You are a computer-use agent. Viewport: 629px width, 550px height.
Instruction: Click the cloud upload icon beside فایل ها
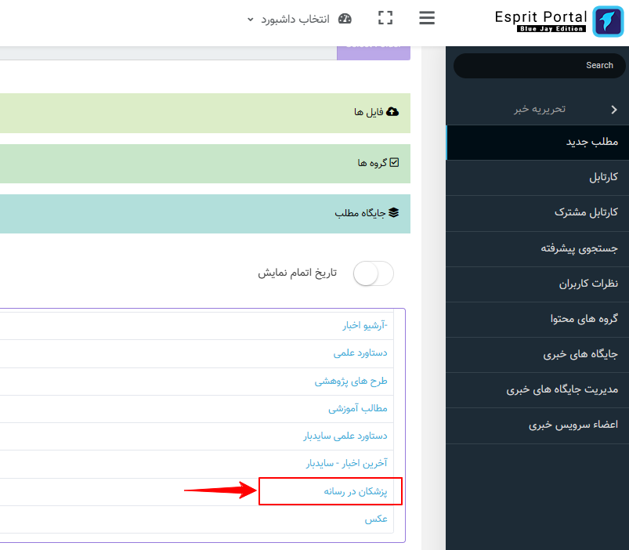392,111
